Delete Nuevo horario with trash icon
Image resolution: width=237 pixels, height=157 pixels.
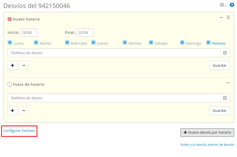coord(228,17)
